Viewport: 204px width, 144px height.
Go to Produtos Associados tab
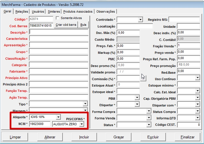(78, 12)
